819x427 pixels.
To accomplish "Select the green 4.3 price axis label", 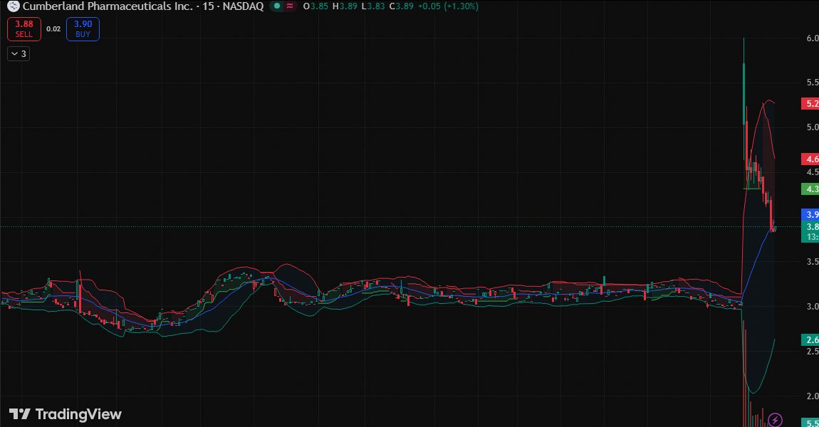I will [810, 189].
